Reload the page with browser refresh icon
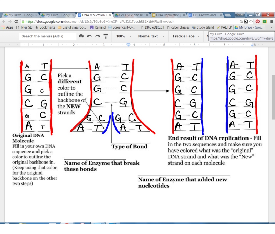The width and height of the screenshot is (275, 234). pyautogui.click(x=16, y=21)
